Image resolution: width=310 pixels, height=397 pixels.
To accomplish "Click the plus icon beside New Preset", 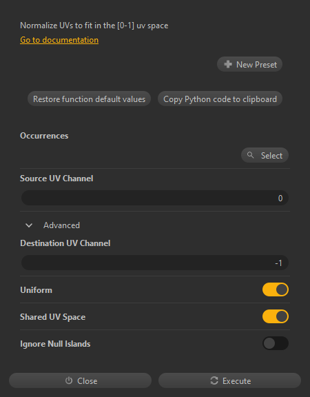I will (228, 64).
